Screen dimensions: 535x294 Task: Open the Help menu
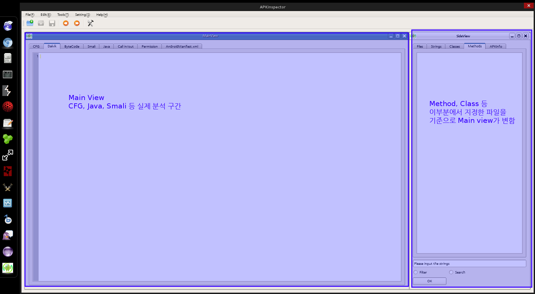pos(102,15)
